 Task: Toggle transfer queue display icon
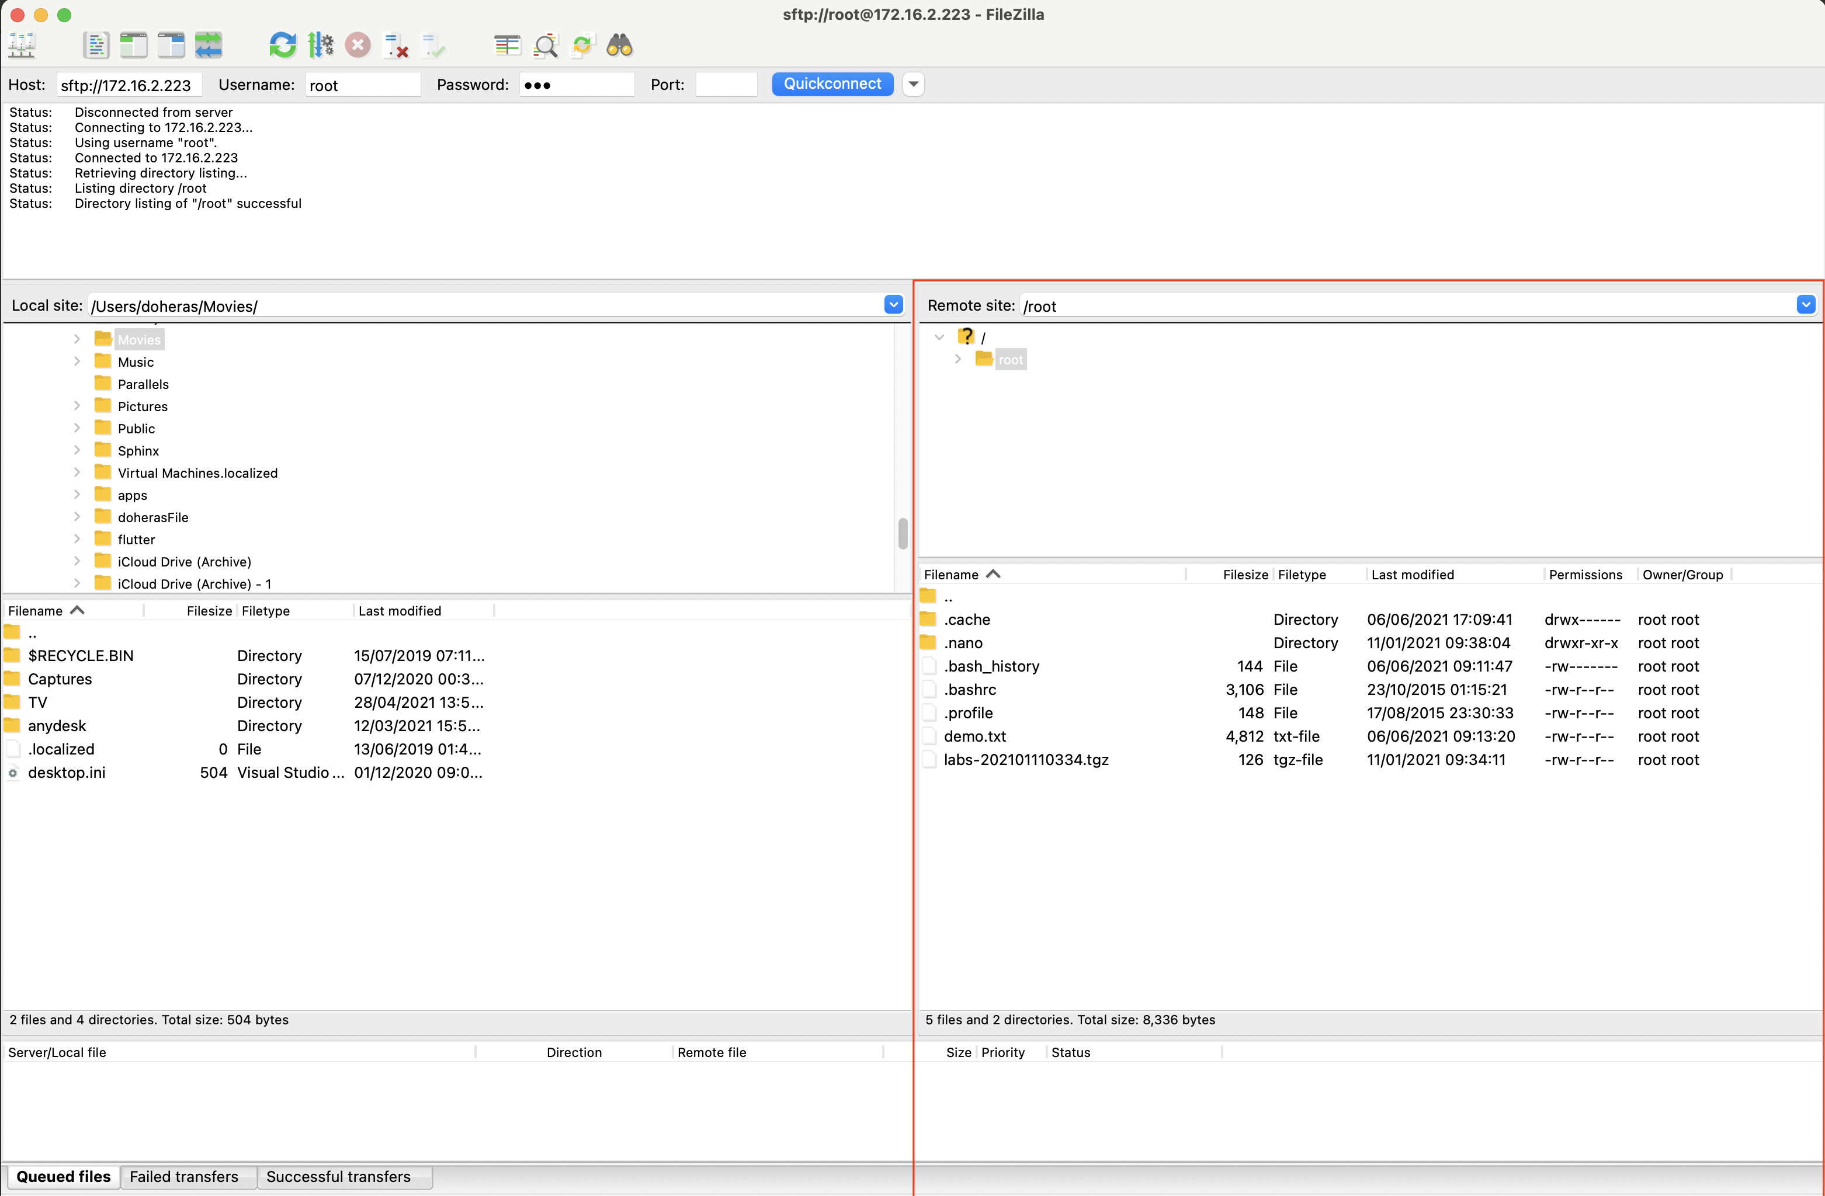pyautogui.click(x=209, y=46)
